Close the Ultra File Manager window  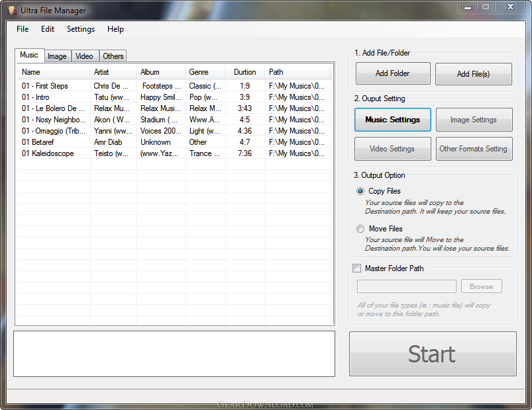(x=510, y=7)
